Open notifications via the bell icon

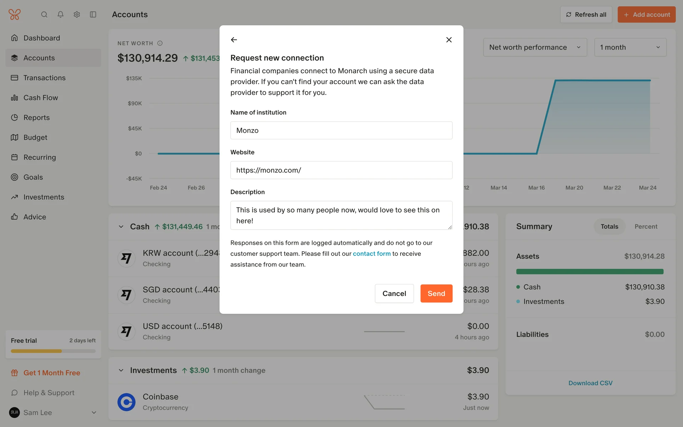[60, 15]
